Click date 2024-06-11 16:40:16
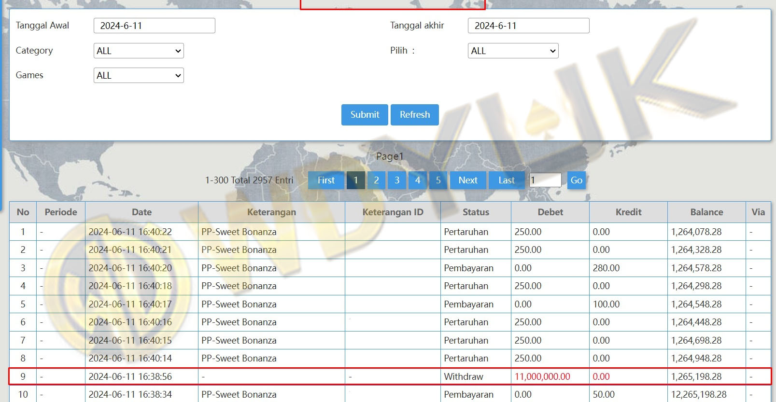 pos(130,322)
